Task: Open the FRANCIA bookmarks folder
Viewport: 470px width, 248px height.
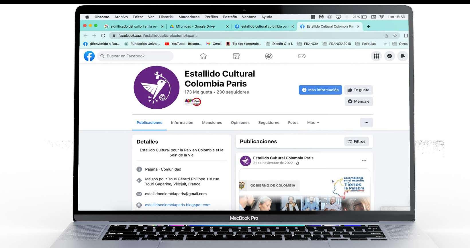Action: (x=308, y=44)
